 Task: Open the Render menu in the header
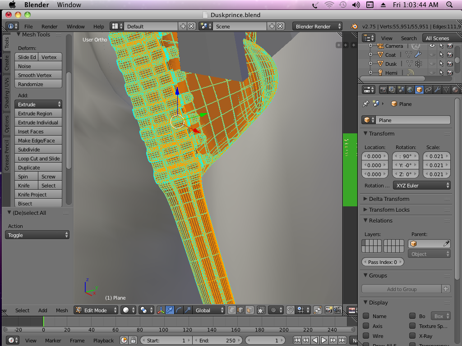(50, 27)
